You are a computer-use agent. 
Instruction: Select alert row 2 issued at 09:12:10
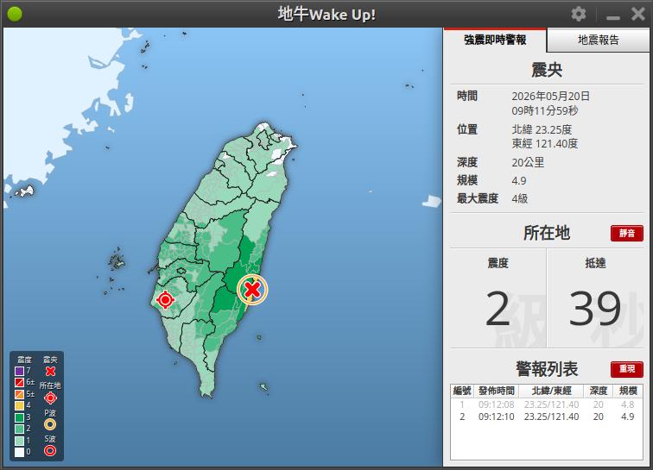click(x=547, y=417)
